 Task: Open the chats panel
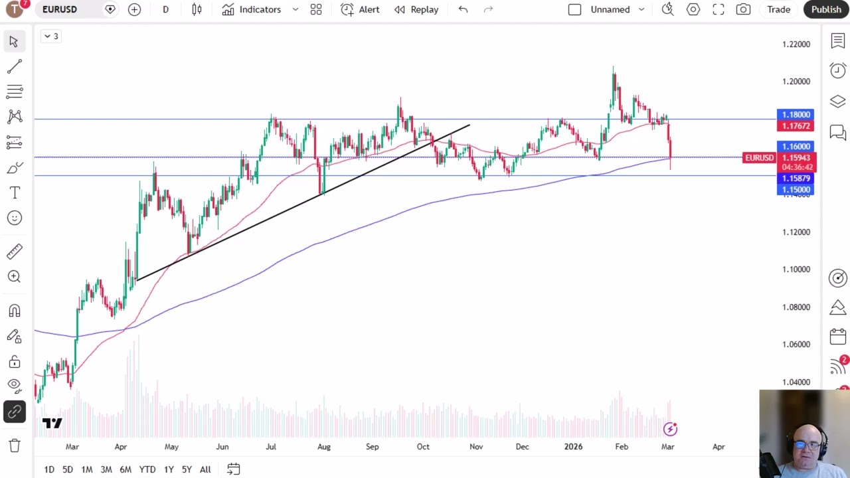tap(837, 131)
